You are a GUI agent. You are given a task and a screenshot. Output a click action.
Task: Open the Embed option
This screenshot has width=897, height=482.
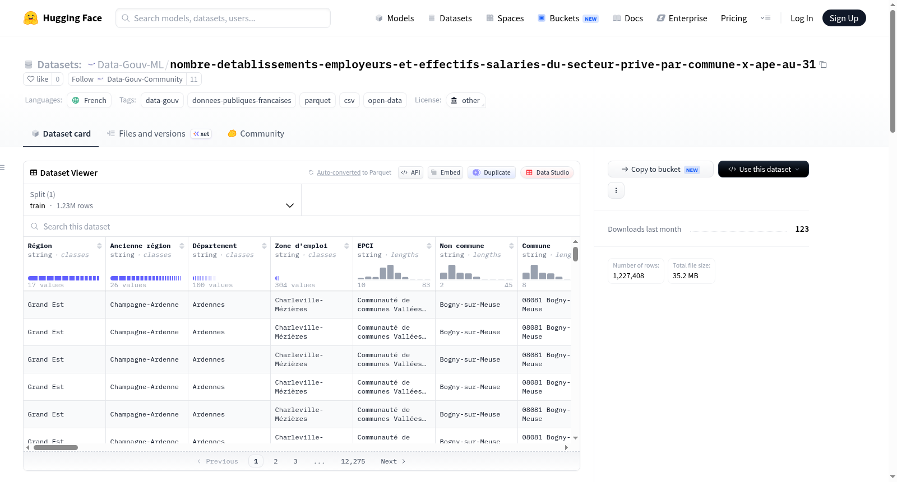[x=445, y=172]
